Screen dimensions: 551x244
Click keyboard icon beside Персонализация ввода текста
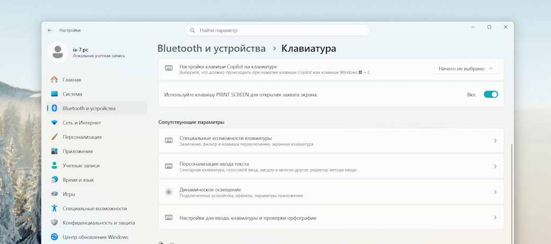[x=168, y=166]
